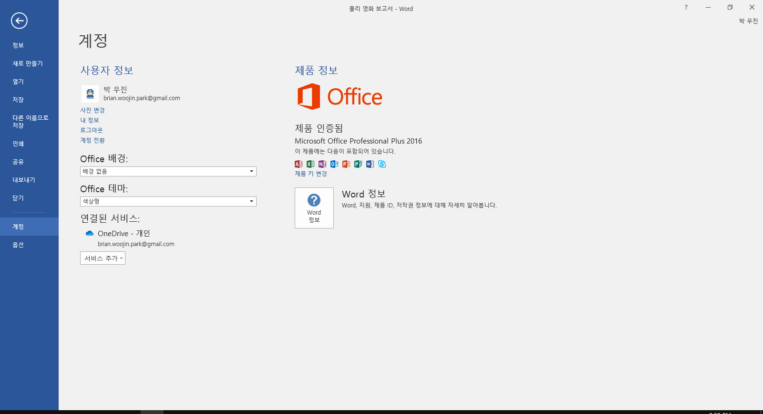This screenshot has height=414, width=763.
Task: Click the brian.woojin.park@gmail.com under user name
Action: (142, 98)
